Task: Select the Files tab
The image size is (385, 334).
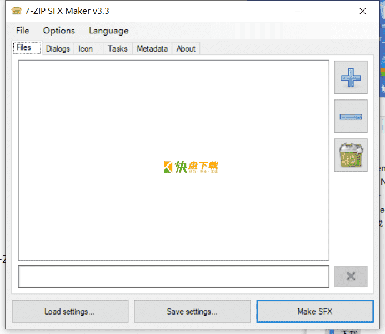Action: pyautogui.click(x=27, y=48)
